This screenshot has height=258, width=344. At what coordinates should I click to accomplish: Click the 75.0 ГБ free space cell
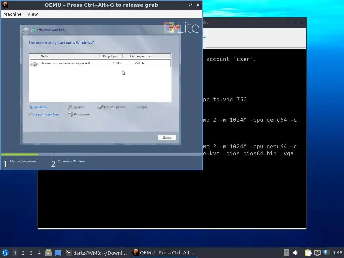(x=139, y=63)
